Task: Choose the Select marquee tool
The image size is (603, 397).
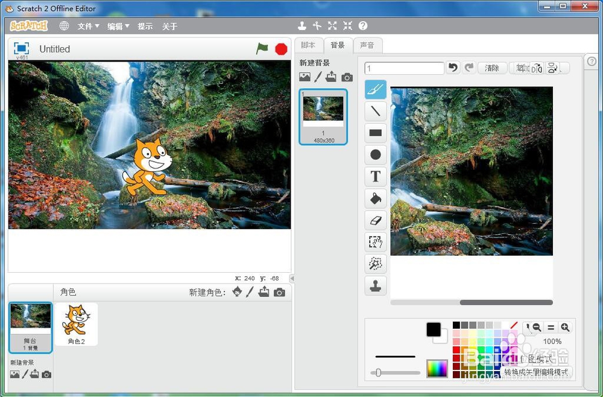Action: click(375, 242)
